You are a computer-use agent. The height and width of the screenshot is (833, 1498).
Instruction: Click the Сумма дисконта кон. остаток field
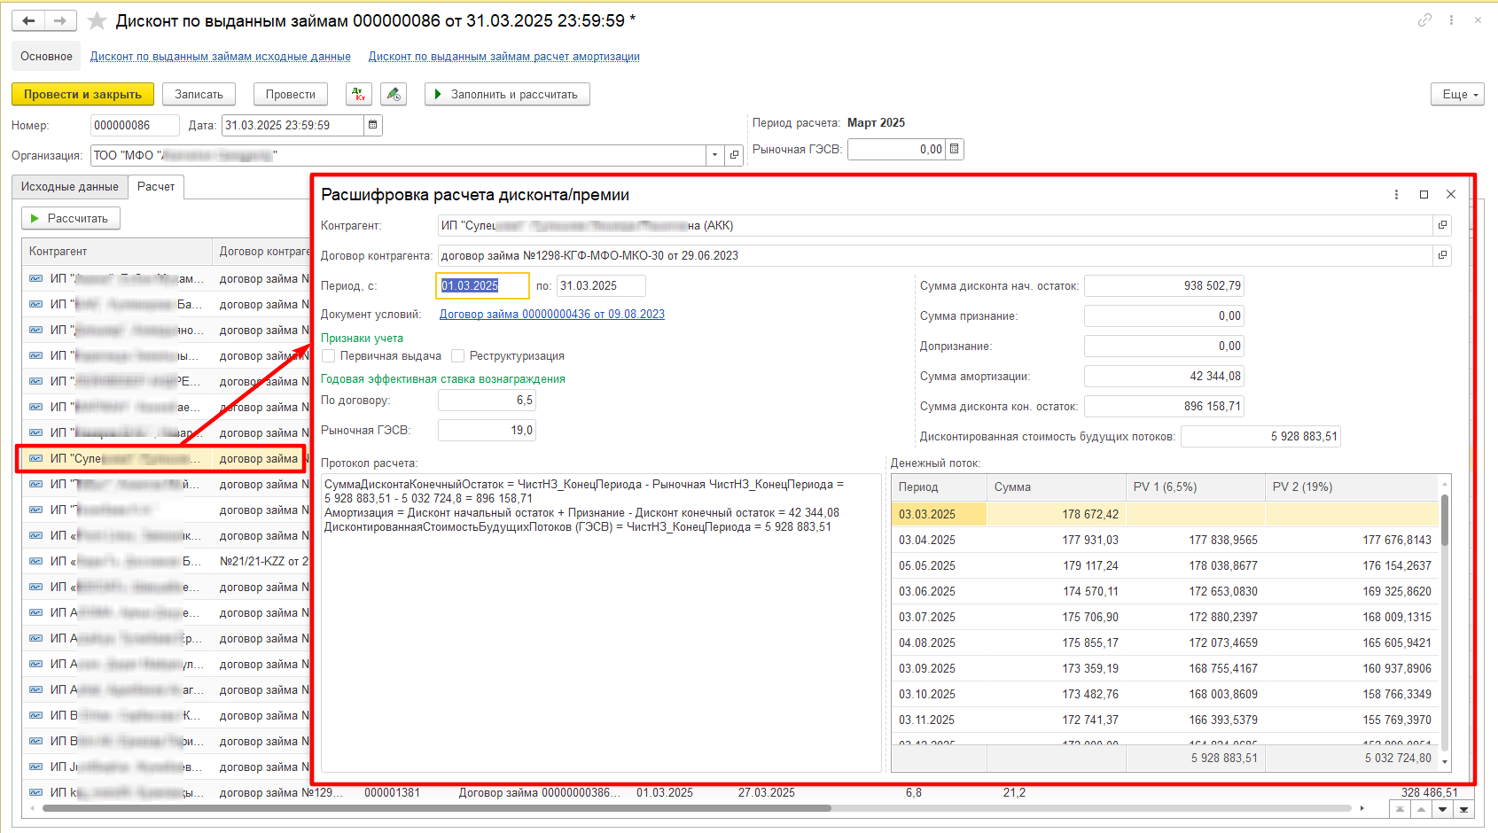coord(1164,406)
